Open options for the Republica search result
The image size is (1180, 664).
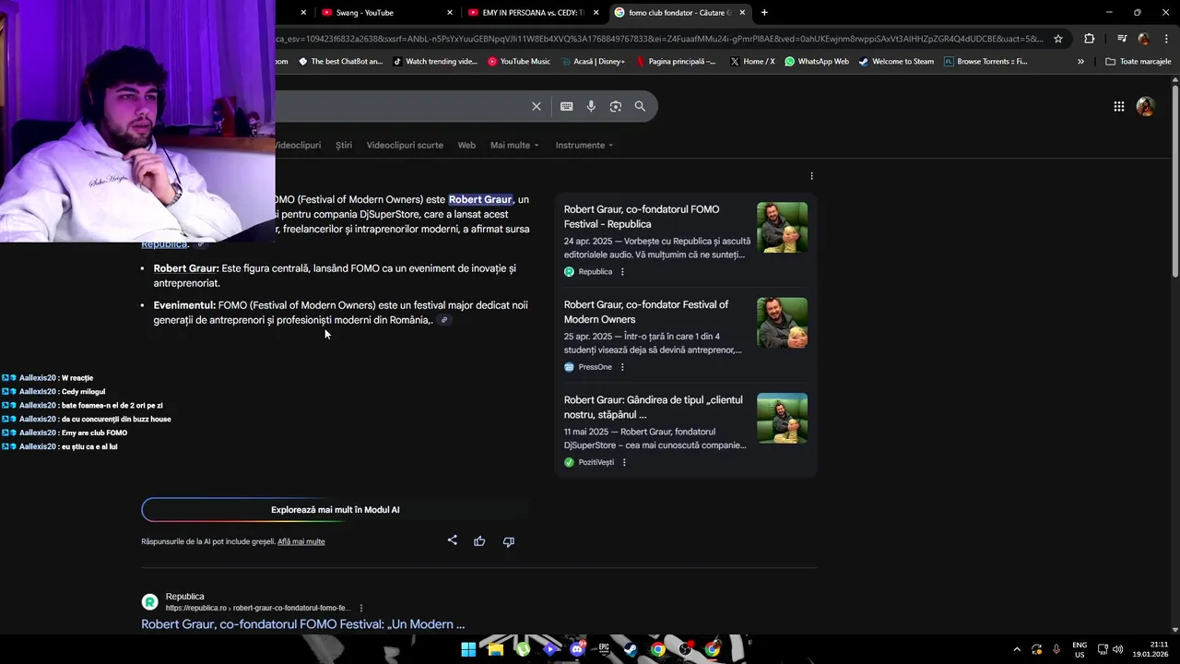point(361,608)
